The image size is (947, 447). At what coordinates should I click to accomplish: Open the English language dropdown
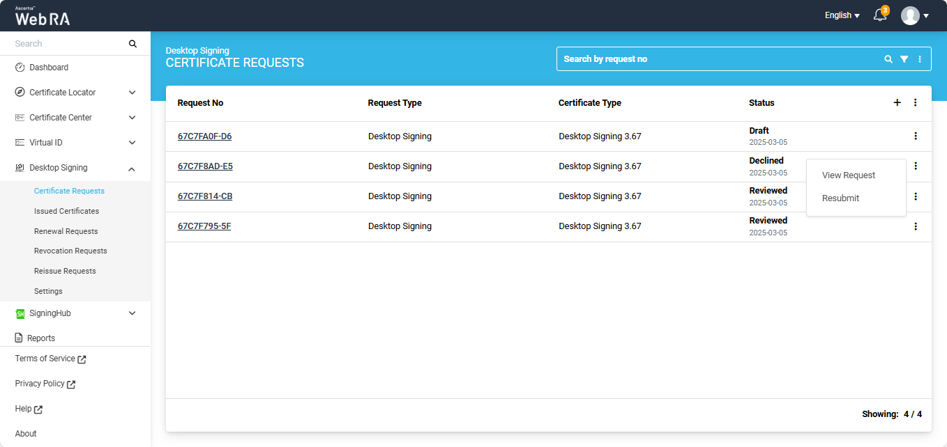(842, 15)
